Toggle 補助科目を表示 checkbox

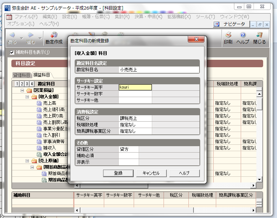(x=12, y=52)
